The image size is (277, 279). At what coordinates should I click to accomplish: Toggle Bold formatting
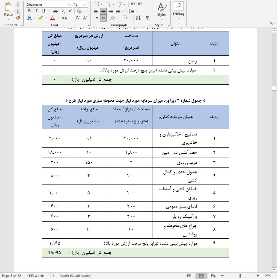29,11
